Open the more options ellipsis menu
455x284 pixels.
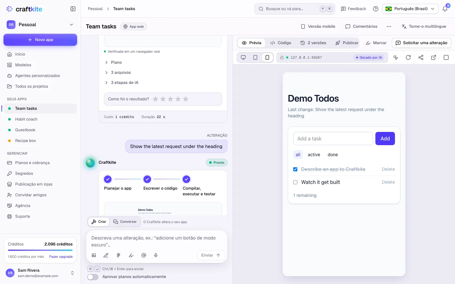click(389, 27)
